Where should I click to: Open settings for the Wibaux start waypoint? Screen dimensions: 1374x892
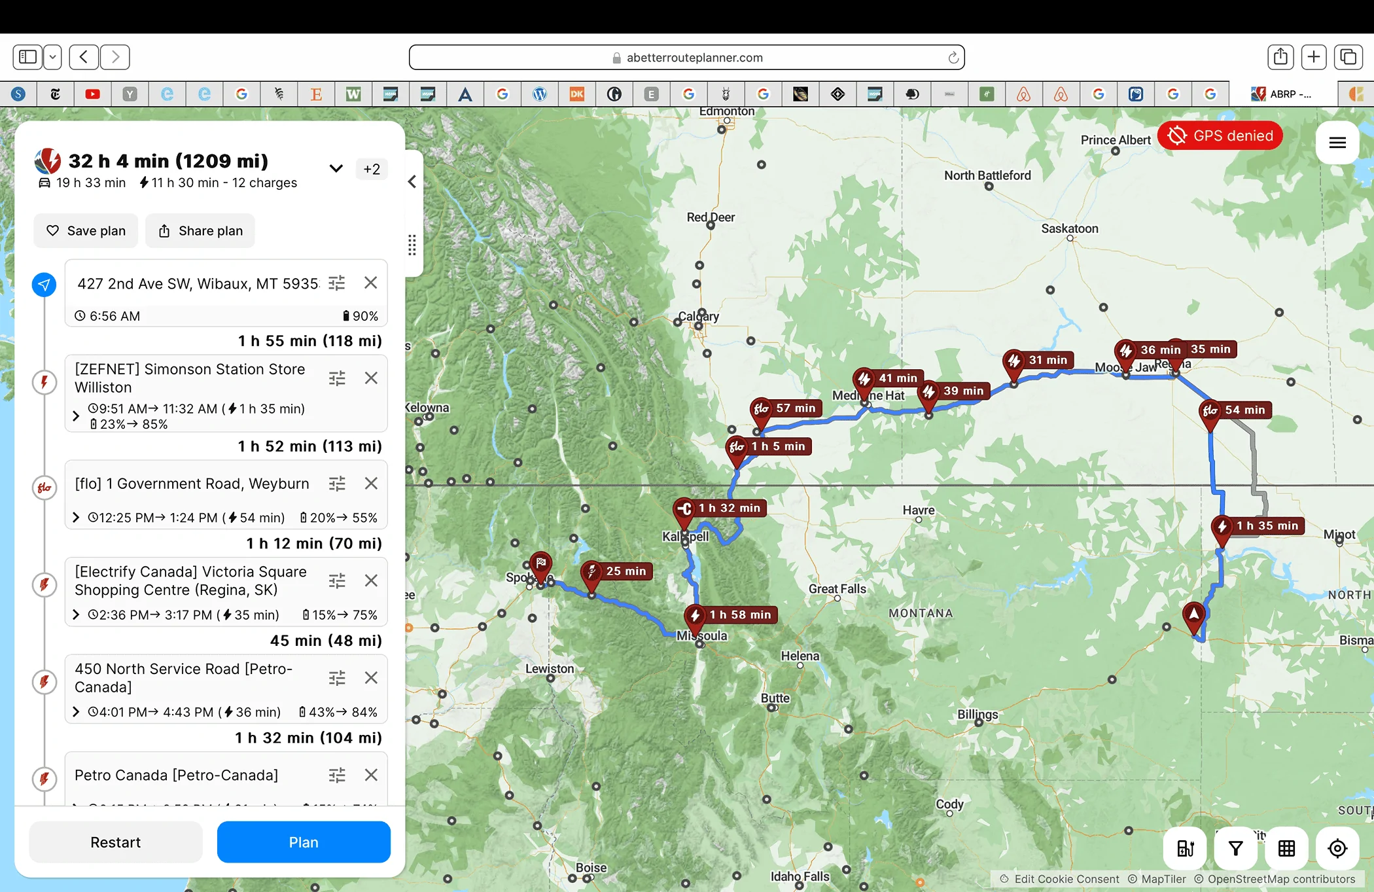(336, 283)
